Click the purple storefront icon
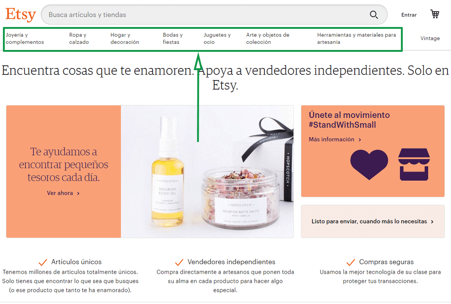451x304 pixels. tap(414, 164)
